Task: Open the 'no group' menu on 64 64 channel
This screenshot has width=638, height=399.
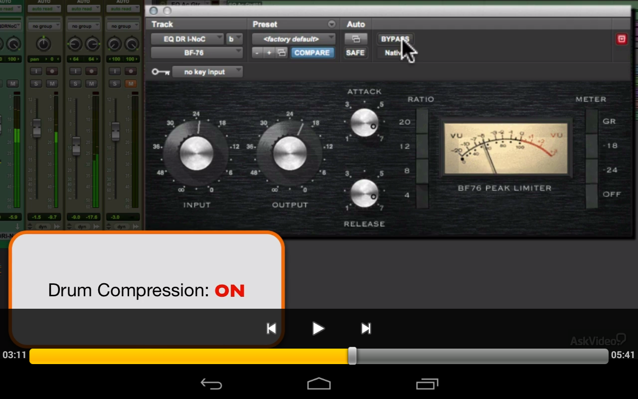Action: [83, 26]
